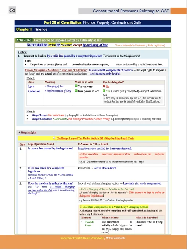Click 'Reason for Separate Mentions "Levy" and "Collection"'
Viewport: 187px width, 250px height.
[56, 70]
